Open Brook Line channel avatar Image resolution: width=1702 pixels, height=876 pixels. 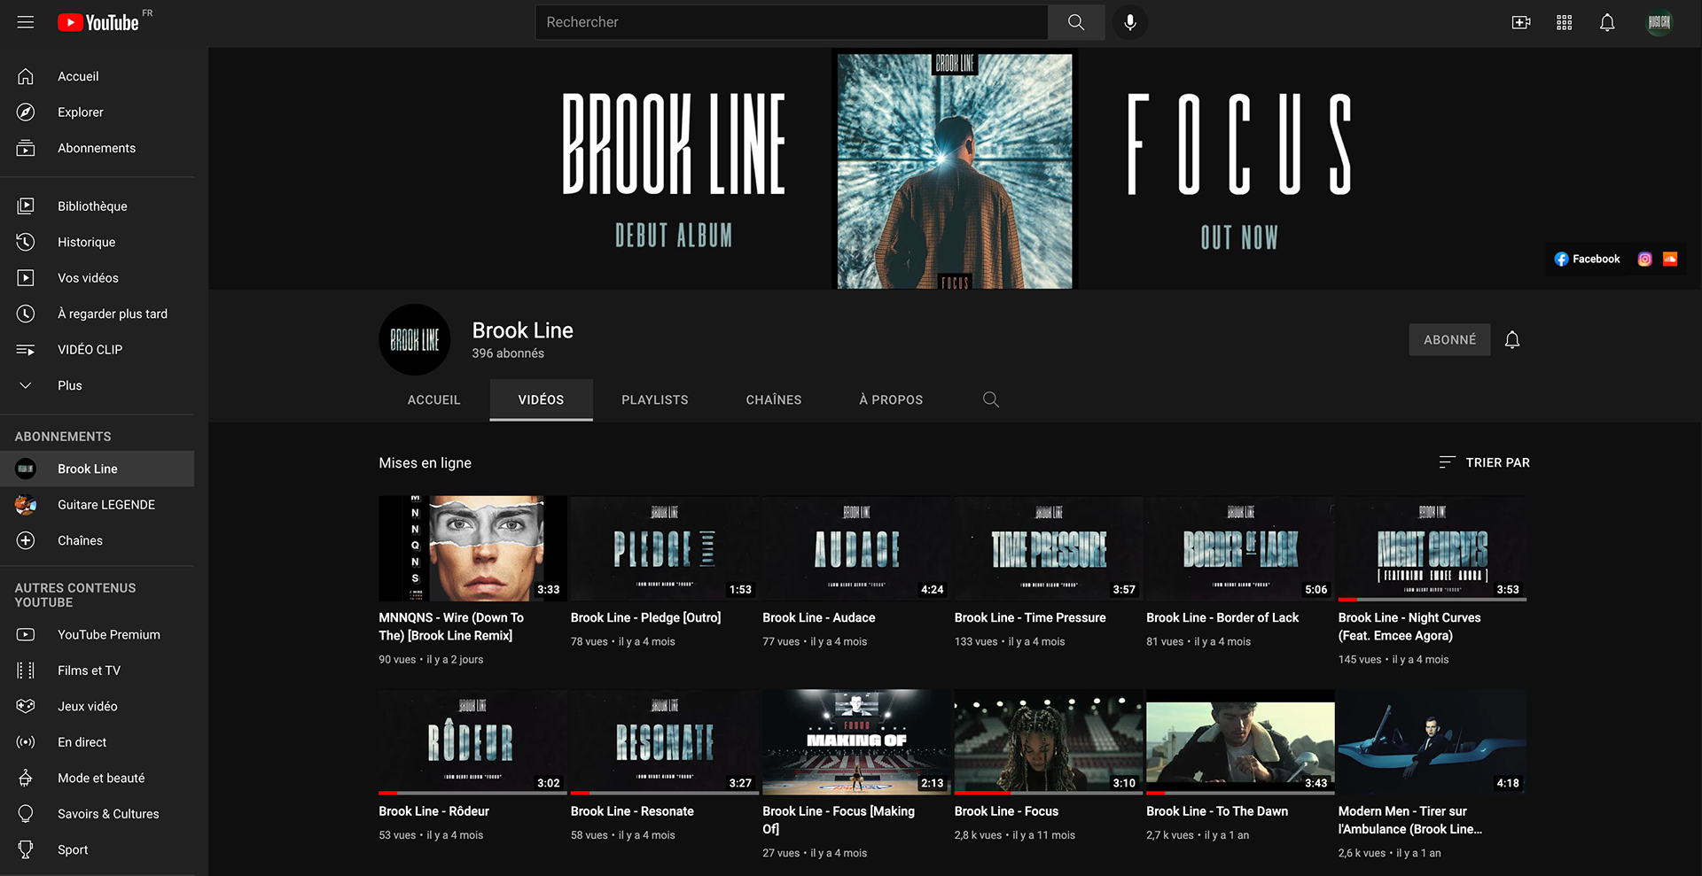coord(415,339)
